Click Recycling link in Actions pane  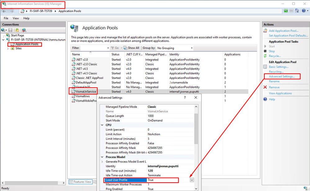click(x=276, y=72)
